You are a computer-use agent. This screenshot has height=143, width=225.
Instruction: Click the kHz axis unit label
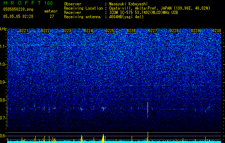tap(3, 29)
